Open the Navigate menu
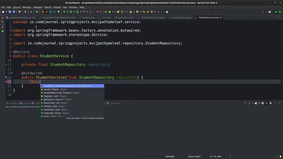Screen dimensions: 283x159 coord(38,8)
